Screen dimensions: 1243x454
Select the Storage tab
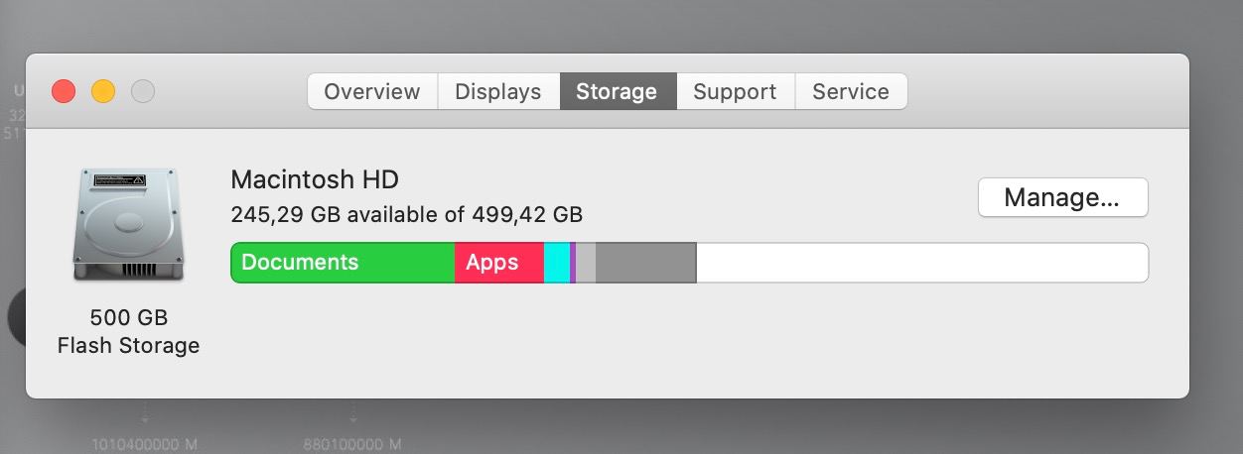618,91
